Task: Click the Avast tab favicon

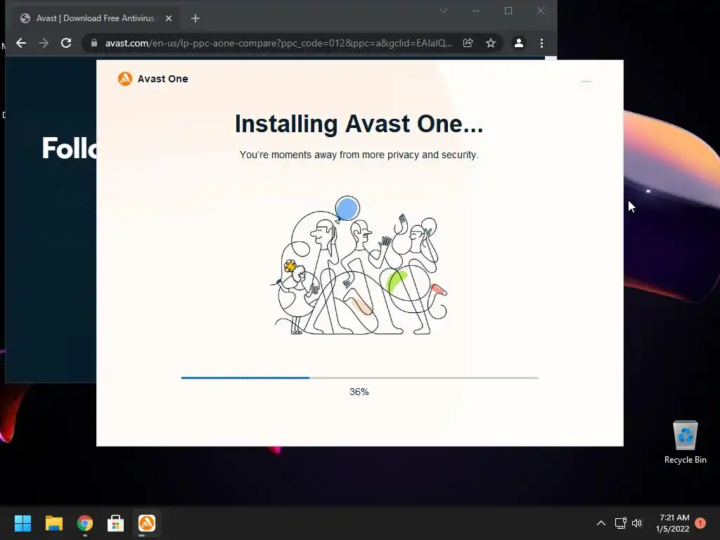Action: (25, 18)
